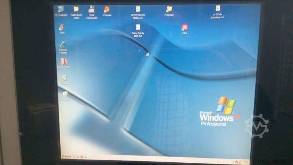Click the Start button
Viewport: 293px width, 165px height.
pyautogui.click(x=66, y=157)
